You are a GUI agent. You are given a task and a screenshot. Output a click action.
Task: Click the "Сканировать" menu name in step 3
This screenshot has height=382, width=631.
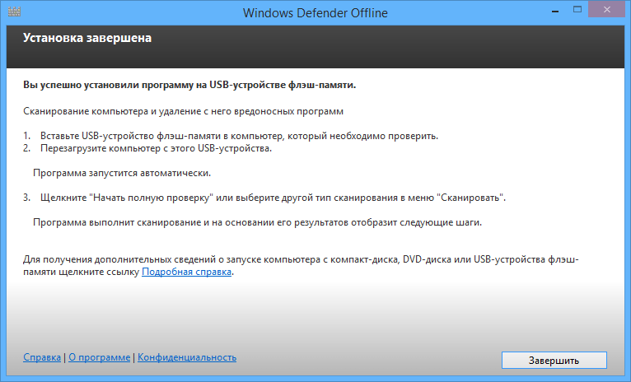tap(470, 198)
